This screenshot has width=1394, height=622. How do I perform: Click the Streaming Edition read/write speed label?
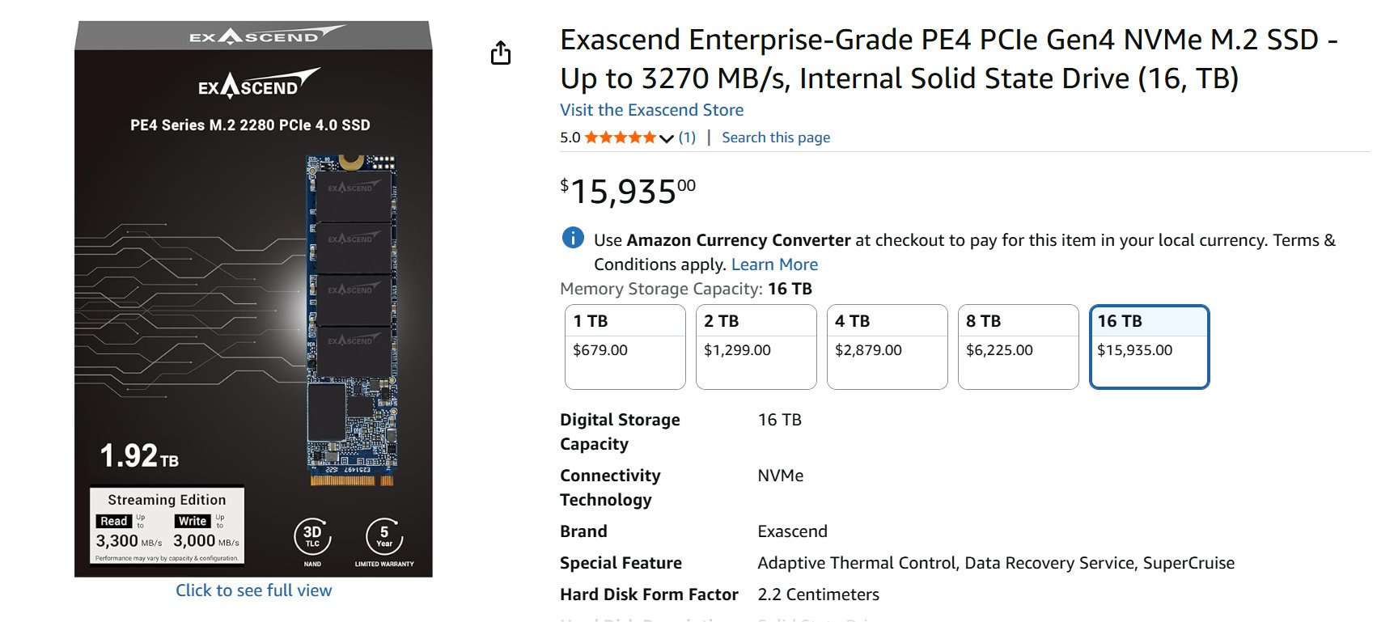pos(167,526)
